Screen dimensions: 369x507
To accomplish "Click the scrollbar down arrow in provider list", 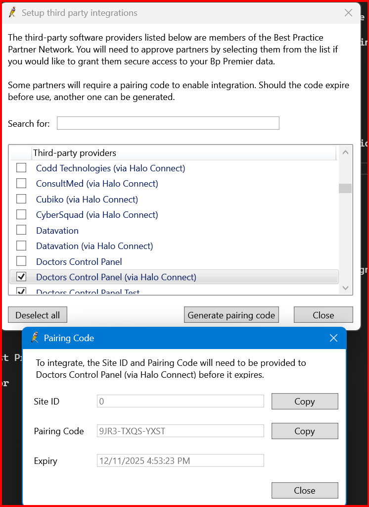I will 345,288.
